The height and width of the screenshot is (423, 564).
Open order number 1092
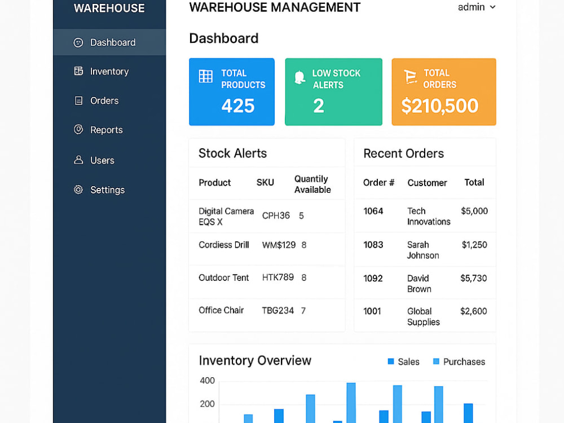click(x=373, y=279)
